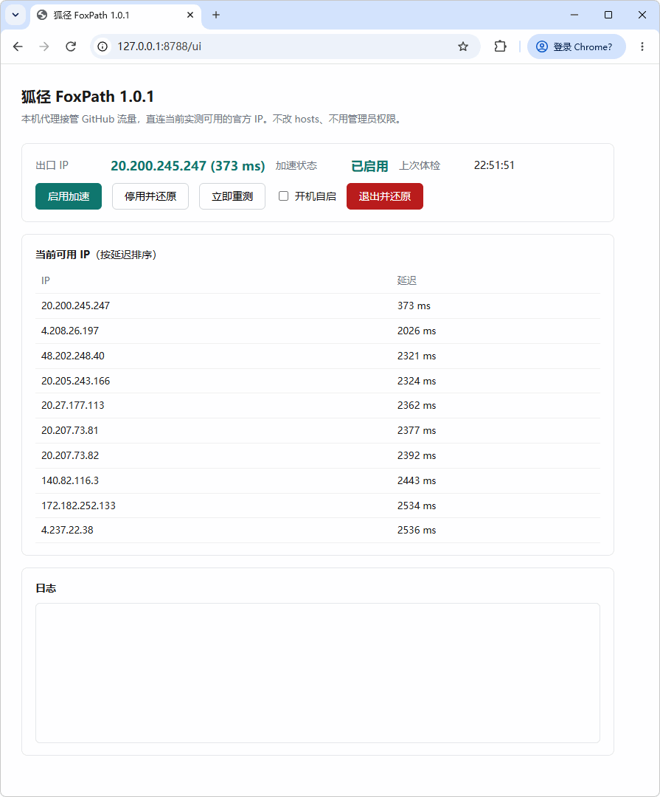Image resolution: width=660 pixels, height=797 pixels.
Task: View site information icon in address bar
Action: pyautogui.click(x=103, y=46)
